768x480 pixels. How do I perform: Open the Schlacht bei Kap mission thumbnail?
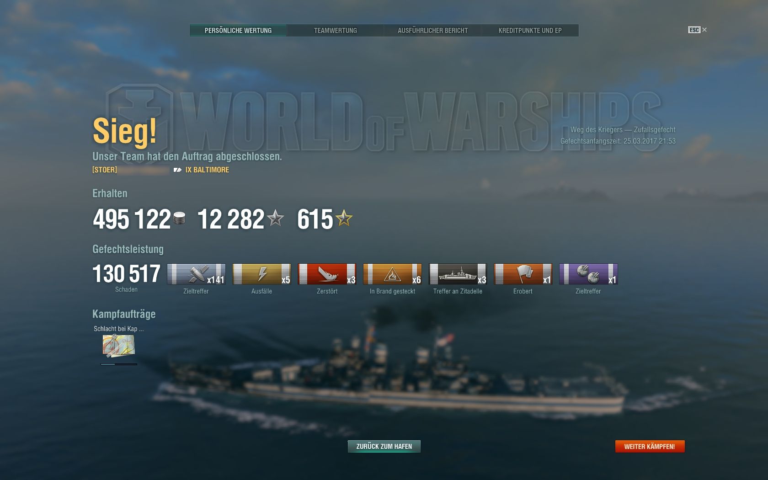coord(118,346)
